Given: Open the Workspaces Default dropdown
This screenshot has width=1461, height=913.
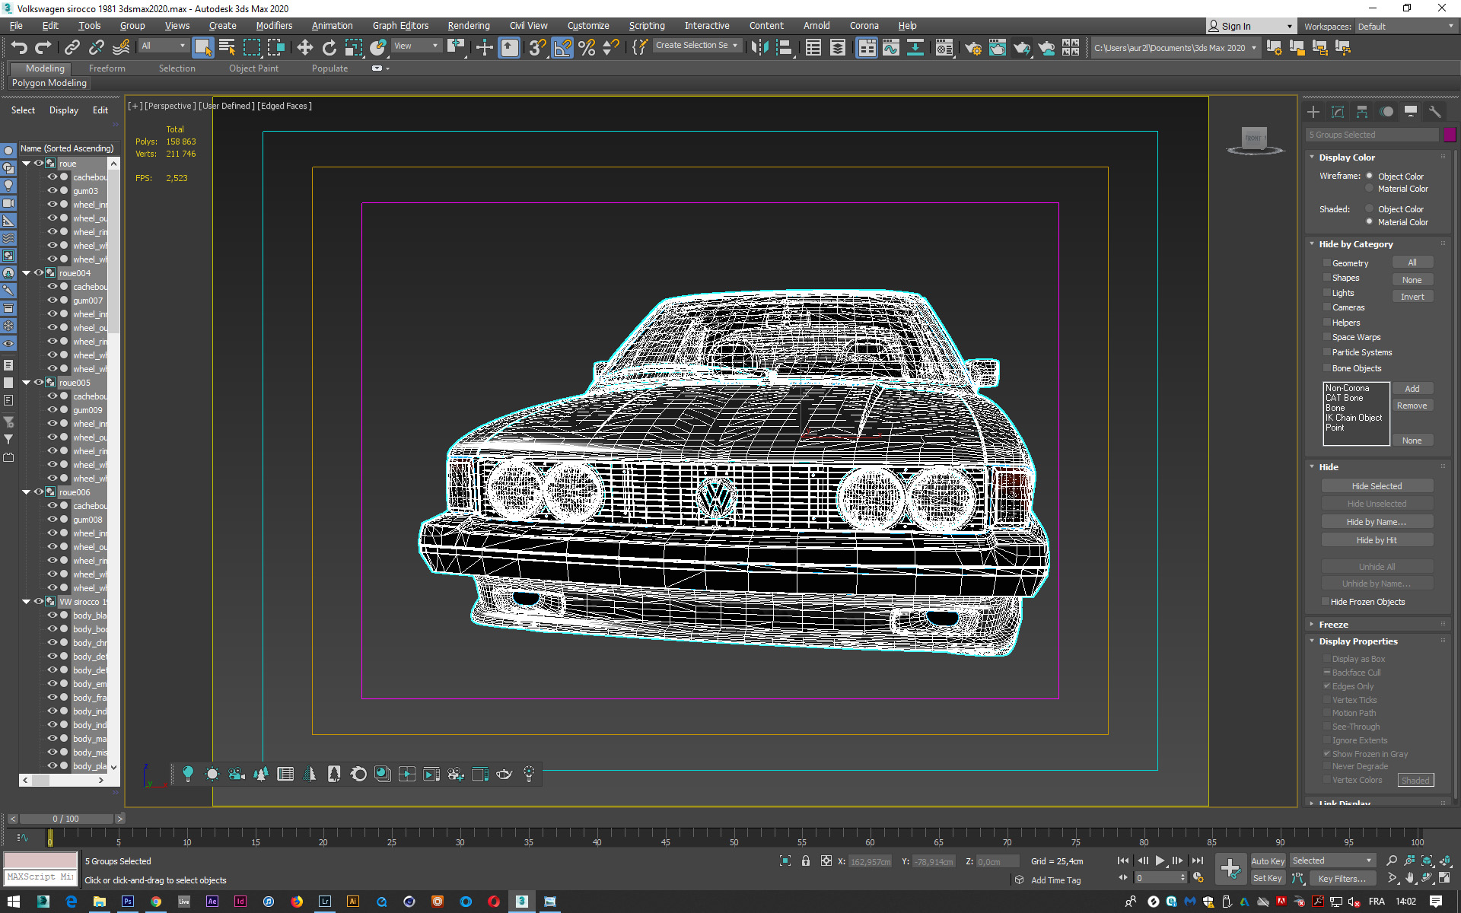Looking at the screenshot, I should pos(1406,27).
